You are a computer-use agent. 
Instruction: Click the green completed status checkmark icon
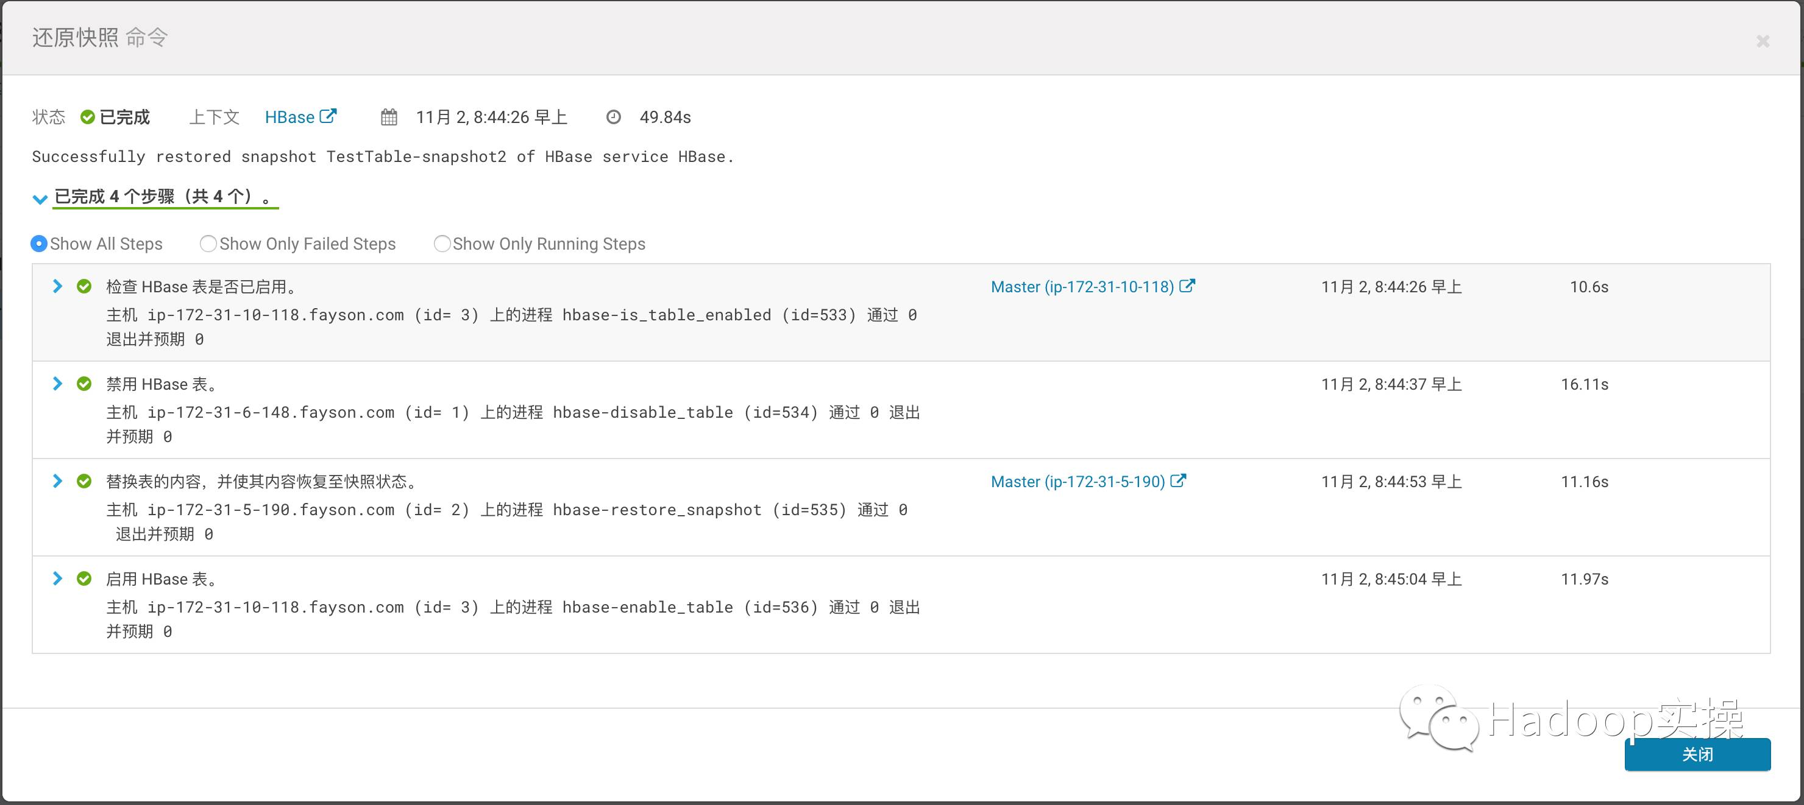[x=88, y=117]
